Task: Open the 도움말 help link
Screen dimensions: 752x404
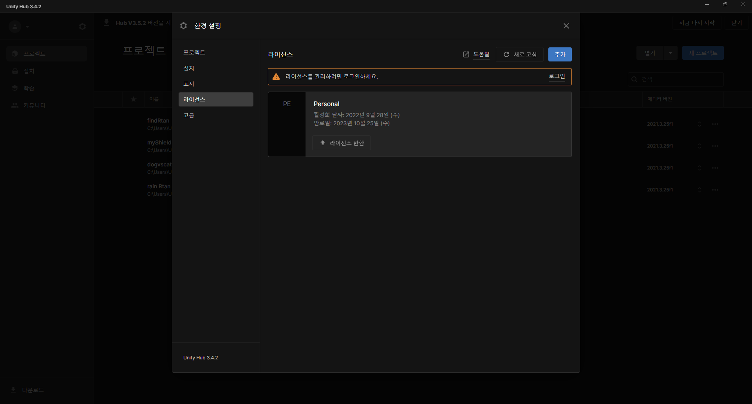Action: (x=481, y=54)
